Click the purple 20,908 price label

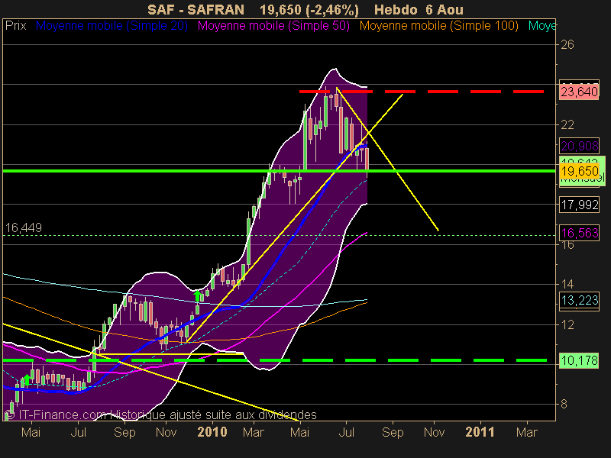(x=579, y=146)
